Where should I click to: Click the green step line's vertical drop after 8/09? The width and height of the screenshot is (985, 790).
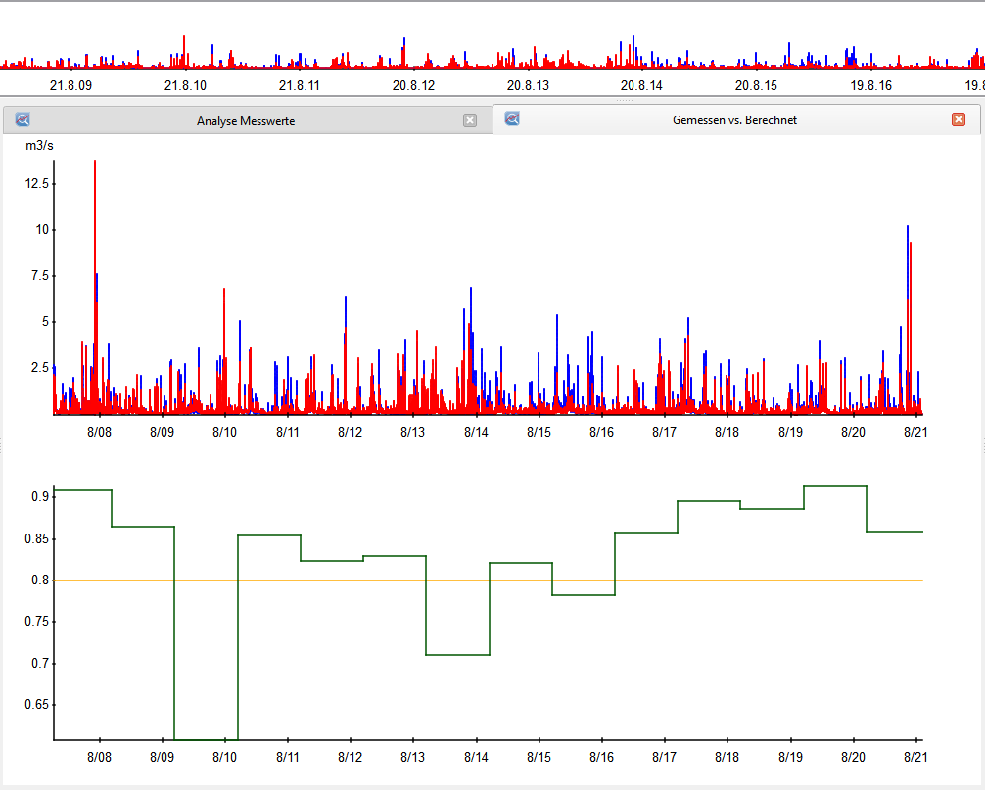174,636
